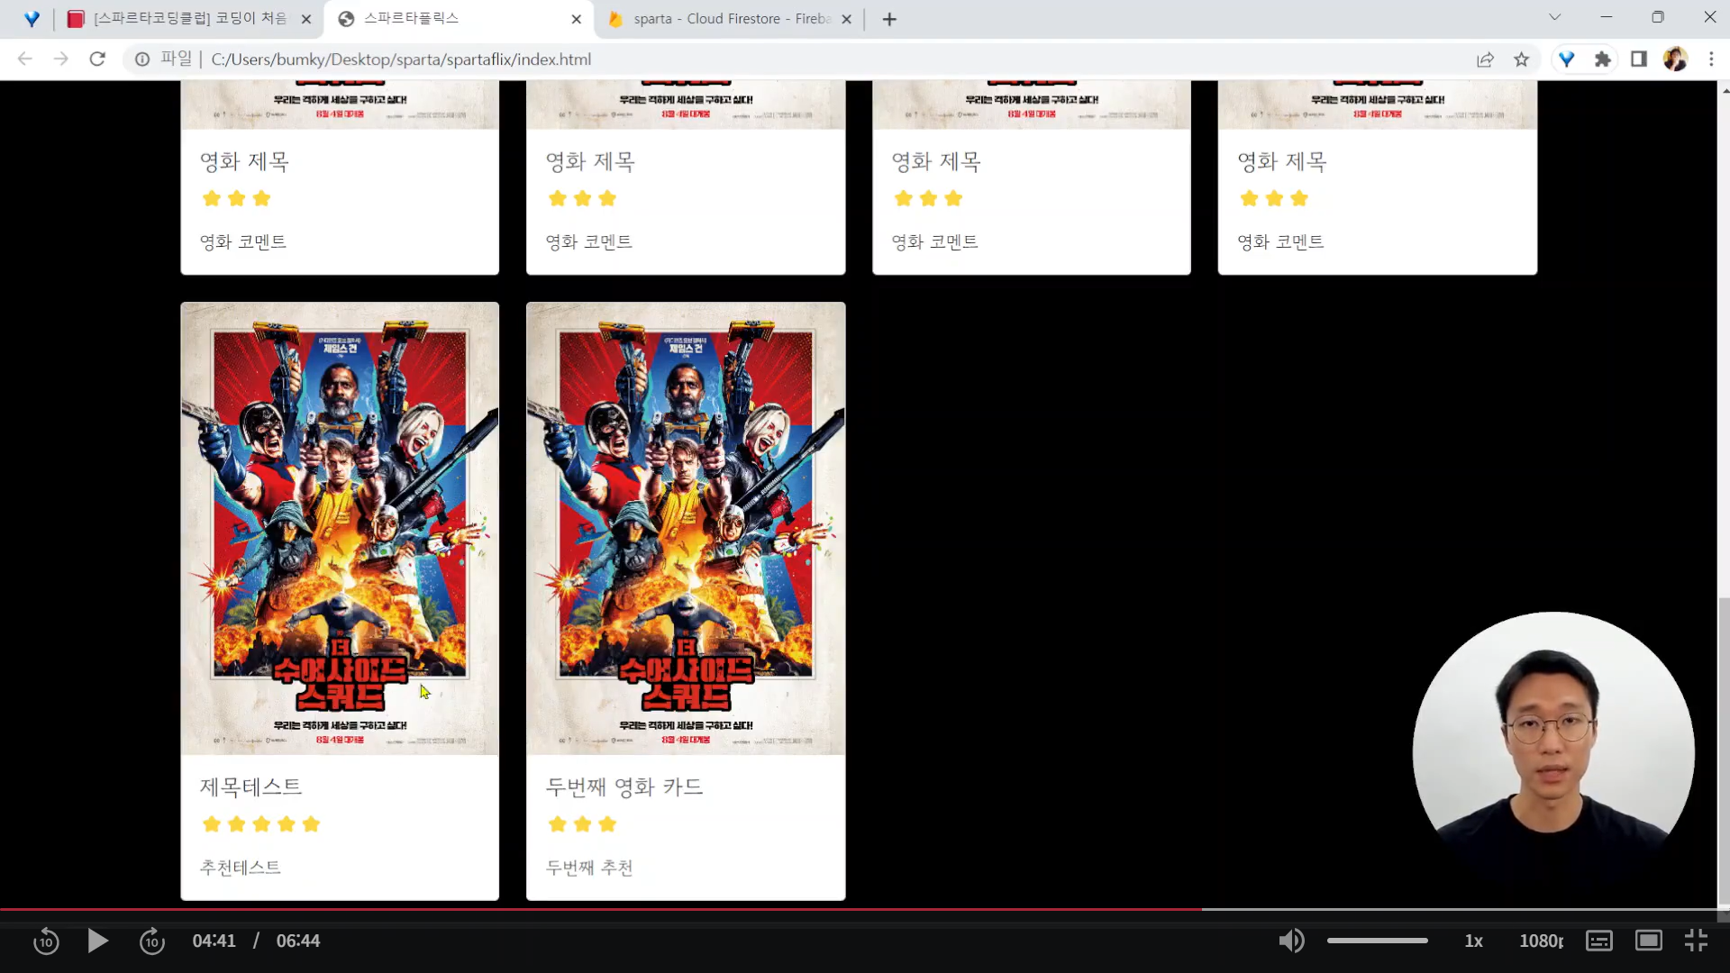The image size is (1730, 973).
Task: Toggle the browser side panel
Action: [x=1639, y=59]
